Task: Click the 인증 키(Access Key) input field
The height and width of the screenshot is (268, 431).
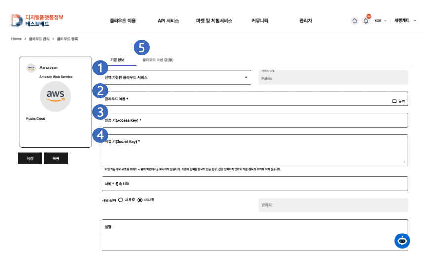Action: 254,120
